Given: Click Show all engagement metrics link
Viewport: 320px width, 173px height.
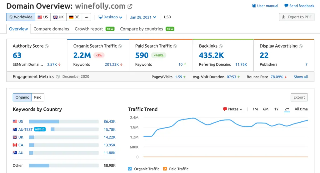Looking at the screenshot, I should 301,77.
